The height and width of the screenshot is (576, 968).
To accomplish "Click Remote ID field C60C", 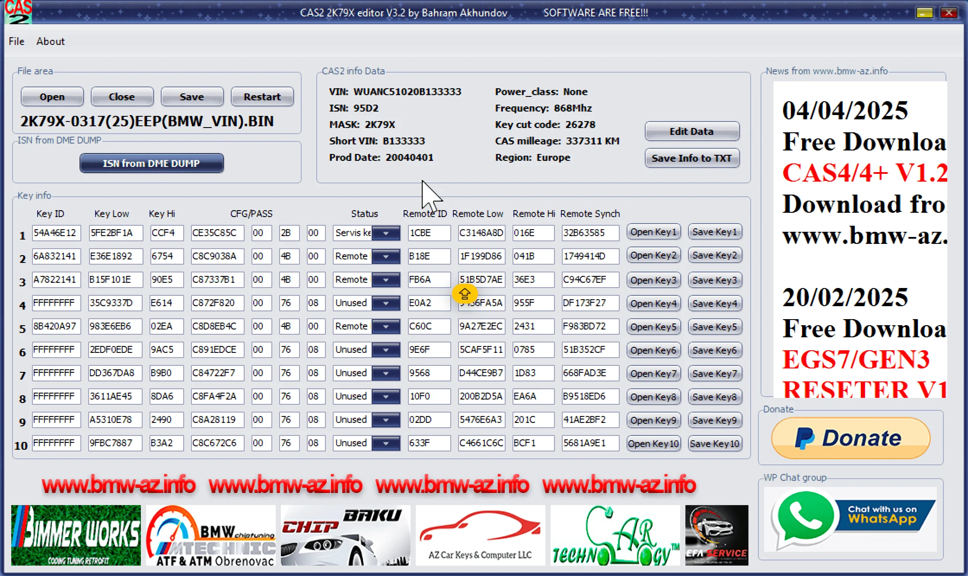I will 429,326.
